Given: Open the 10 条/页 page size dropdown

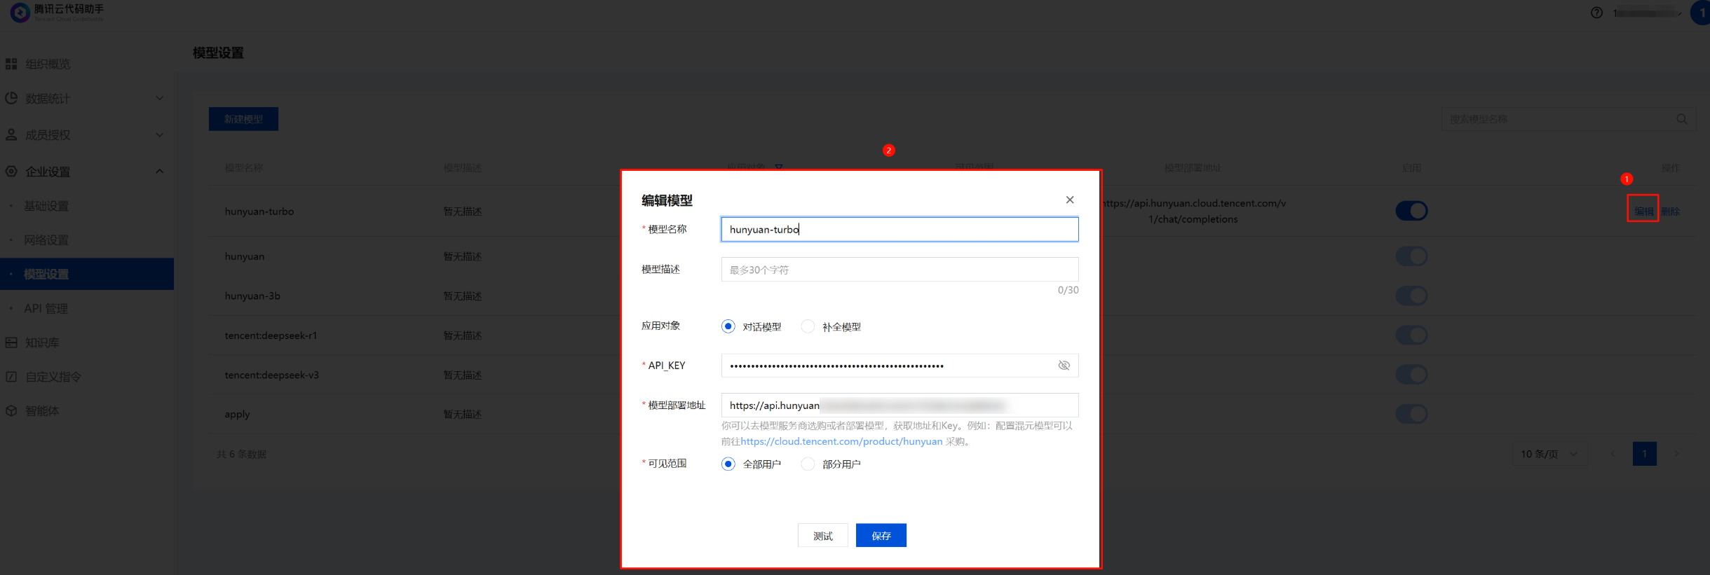Looking at the screenshot, I should click(x=1549, y=454).
